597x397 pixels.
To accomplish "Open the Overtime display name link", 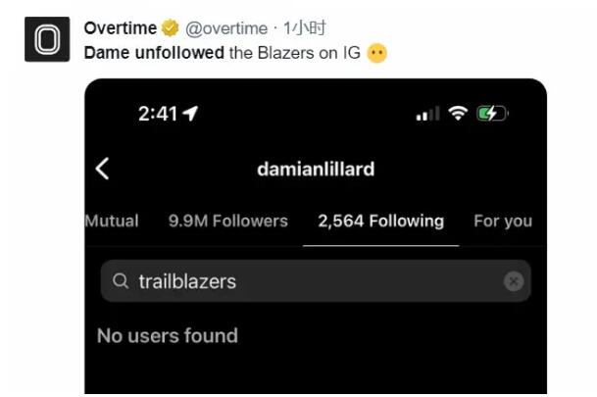I will pos(122,28).
